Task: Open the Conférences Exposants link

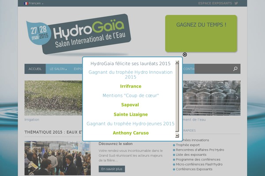Action: tap(194, 169)
